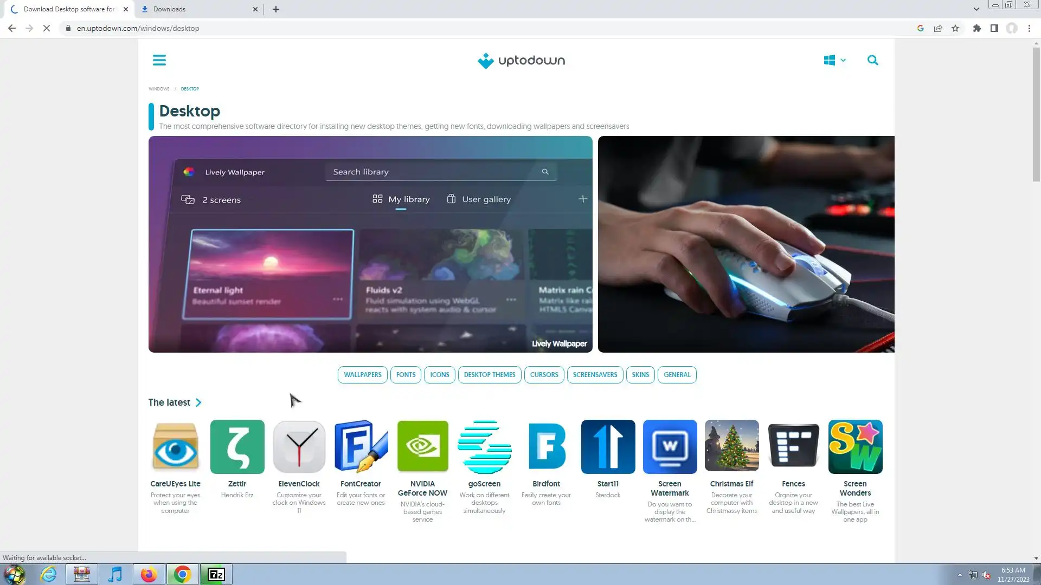Image resolution: width=1041 pixels, height=585 pixels.
Task: Open the Lively Wallpaper featured banner
Action: click(370, 244)
